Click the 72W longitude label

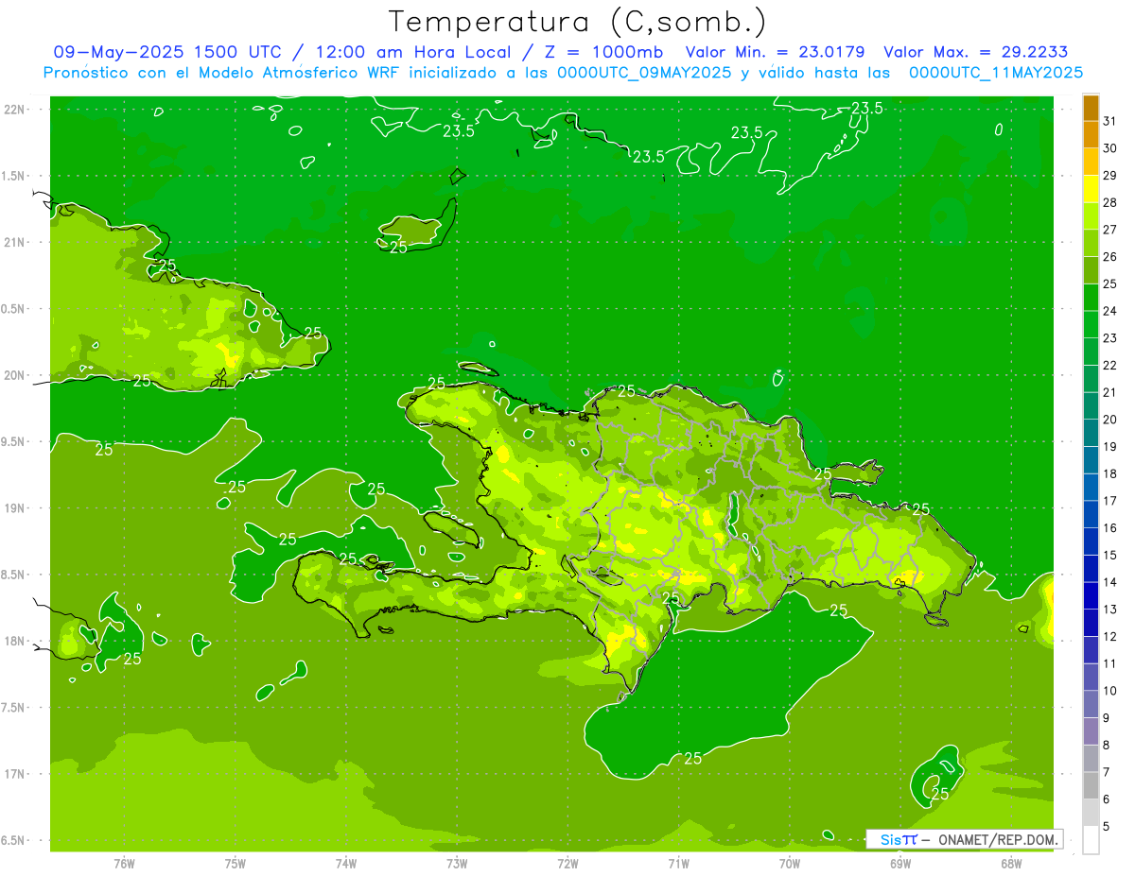[x=567, y=863]
